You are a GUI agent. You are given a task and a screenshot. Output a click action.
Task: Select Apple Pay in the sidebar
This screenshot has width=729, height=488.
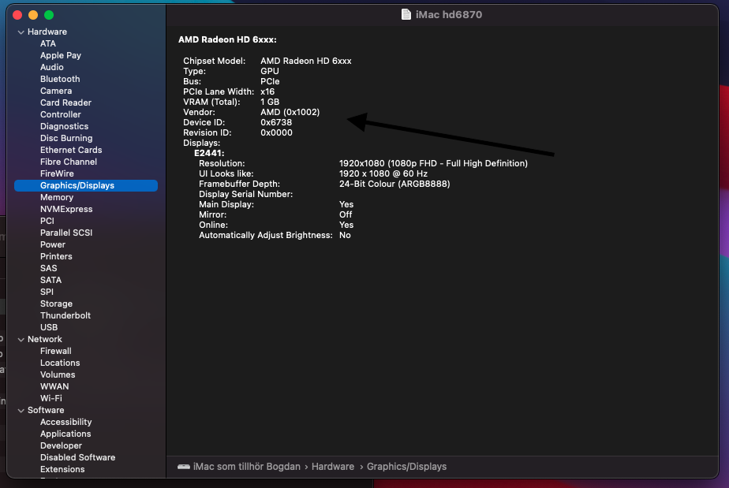pyautogui.click(x=61, y=55)
